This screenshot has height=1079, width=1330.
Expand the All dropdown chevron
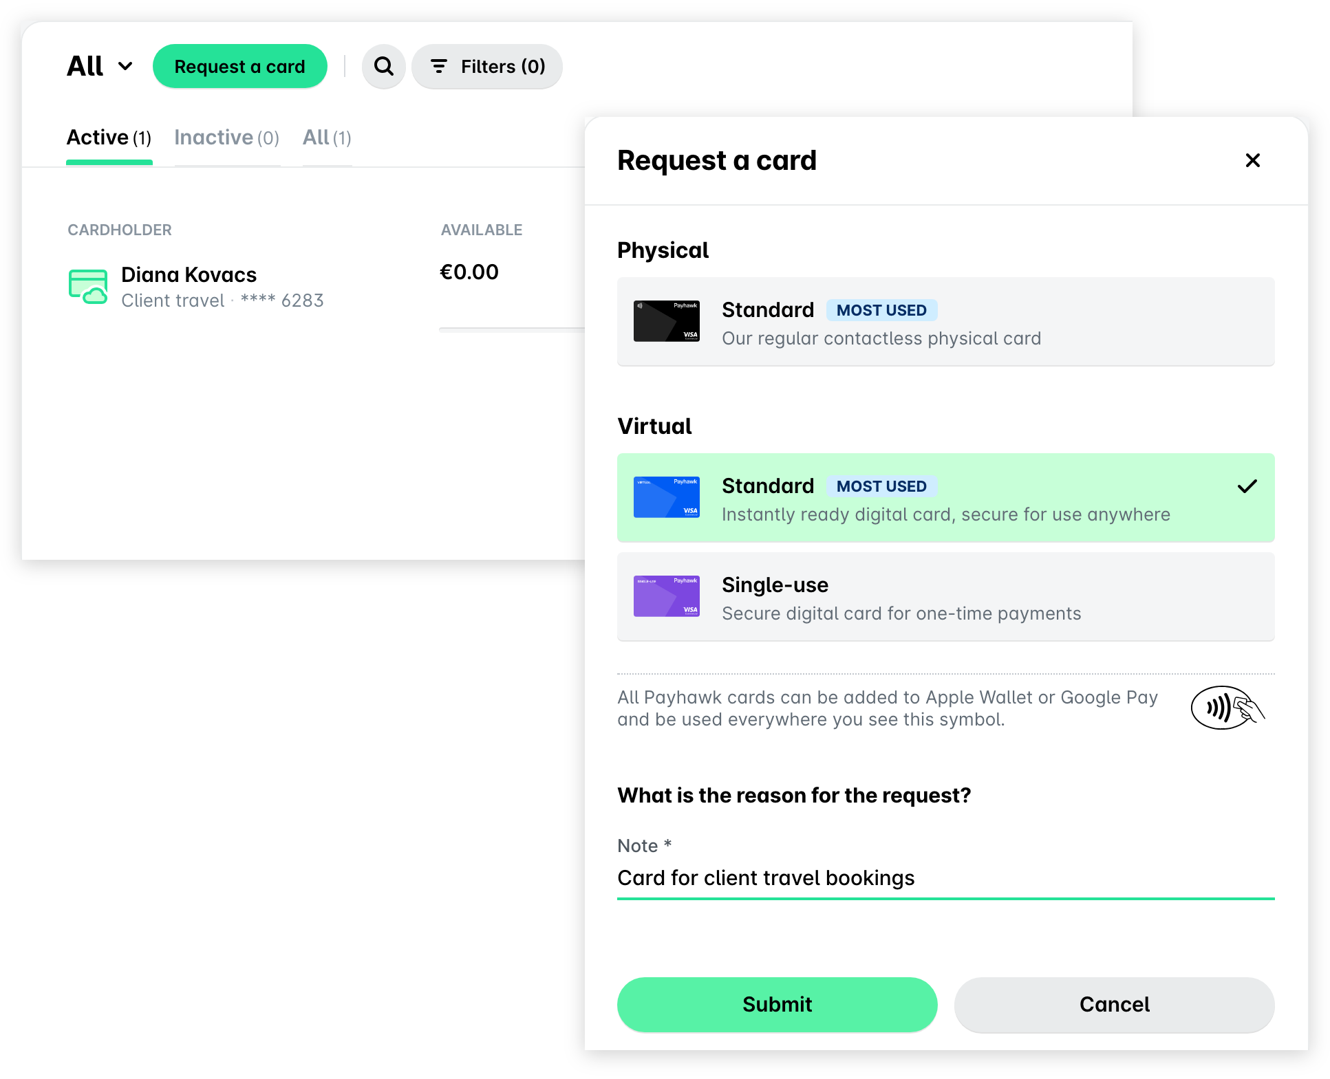125,66
